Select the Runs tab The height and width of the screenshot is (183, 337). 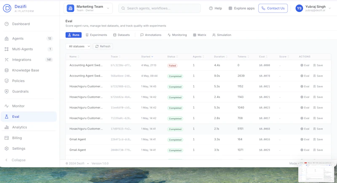[73, 35]
